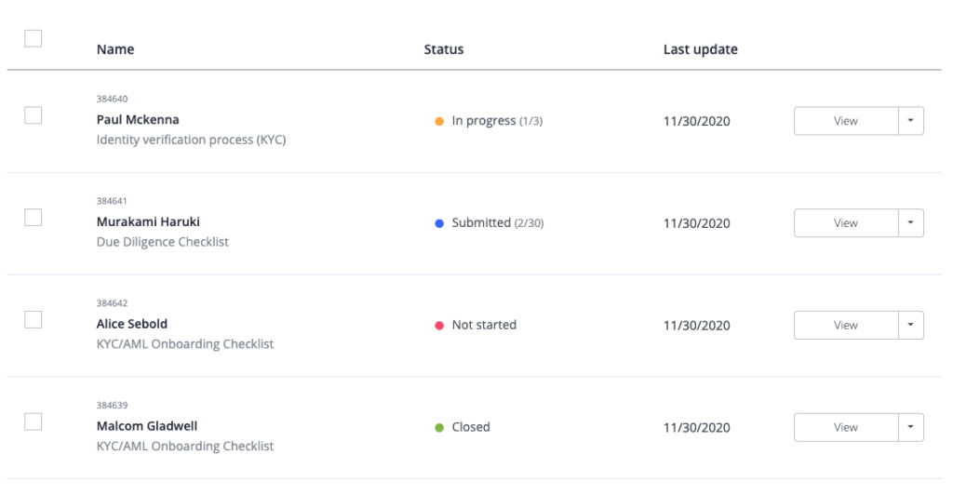Sort by the Status column header

[444, 50]
